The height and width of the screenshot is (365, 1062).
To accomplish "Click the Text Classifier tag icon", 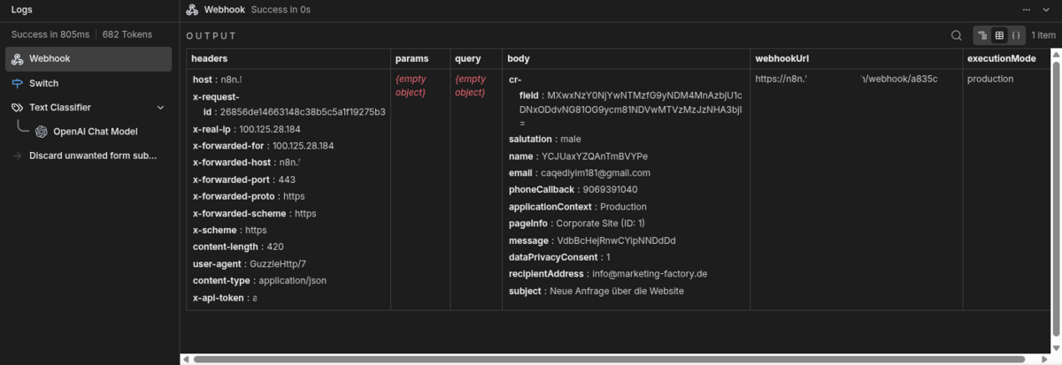I will click(18, 107).
